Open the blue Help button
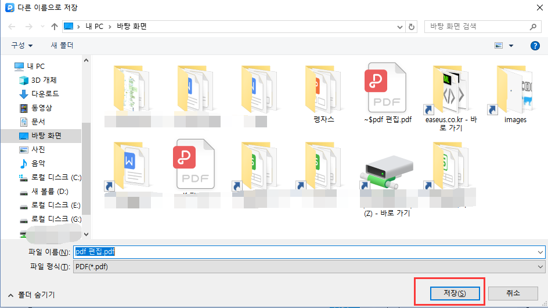This screenshot has width=548, height=308. click(535, 46)
